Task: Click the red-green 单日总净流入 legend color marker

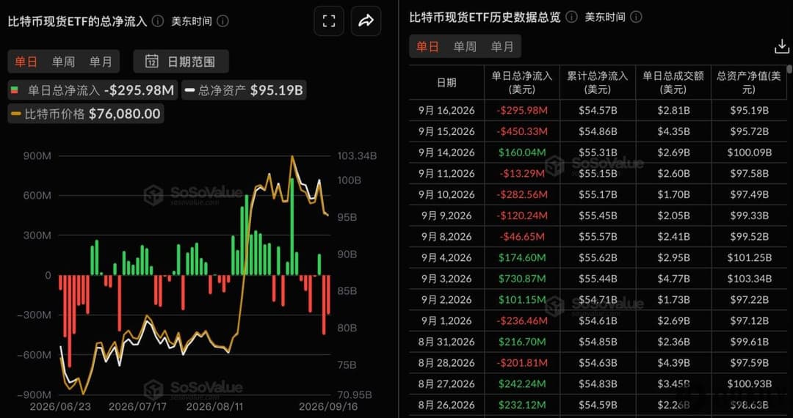Action: pos(15,91)
